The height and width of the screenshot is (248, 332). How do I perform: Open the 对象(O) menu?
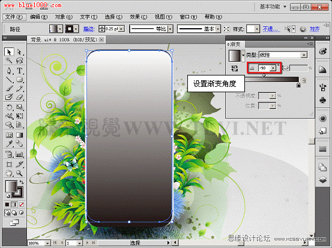[x=64, y=17]
